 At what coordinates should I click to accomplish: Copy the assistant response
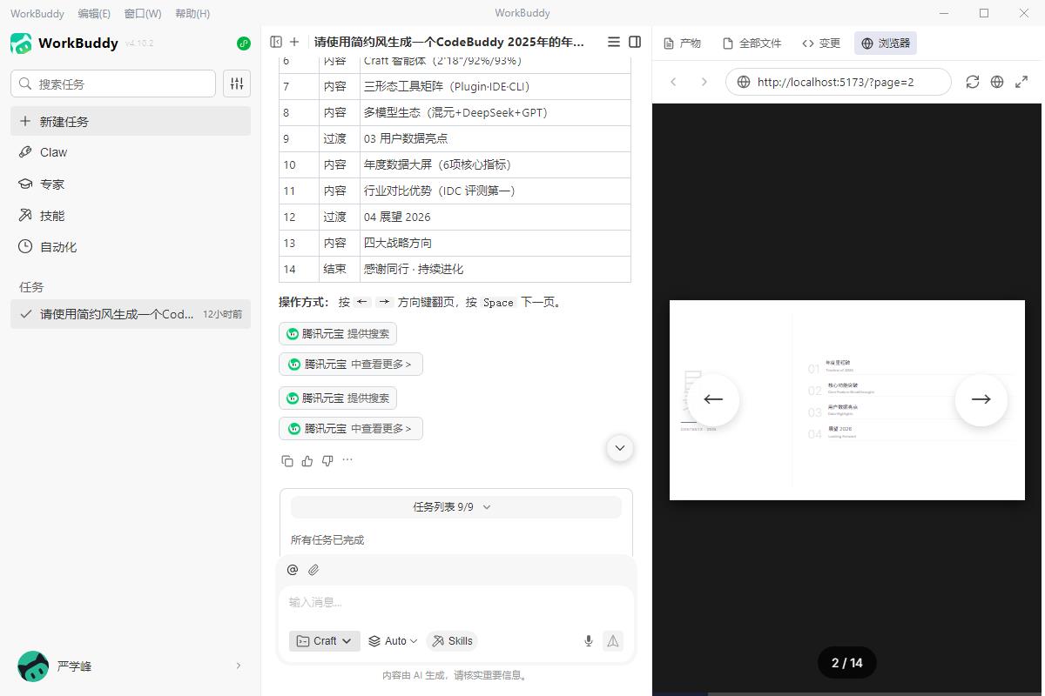click(x=287, y=461)
